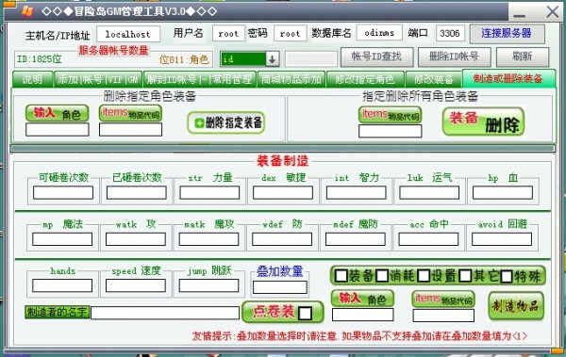Close the GM管理工具 window
Screen dimensions: 566x357
(552, 12)
